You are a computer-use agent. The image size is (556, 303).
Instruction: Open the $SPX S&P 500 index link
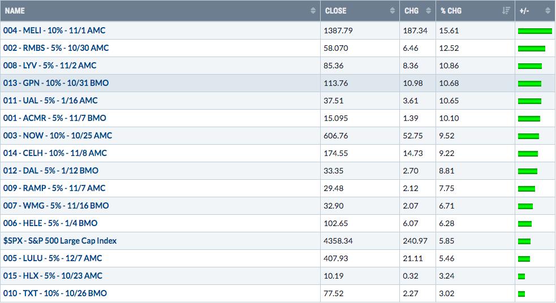click(60, 241)
